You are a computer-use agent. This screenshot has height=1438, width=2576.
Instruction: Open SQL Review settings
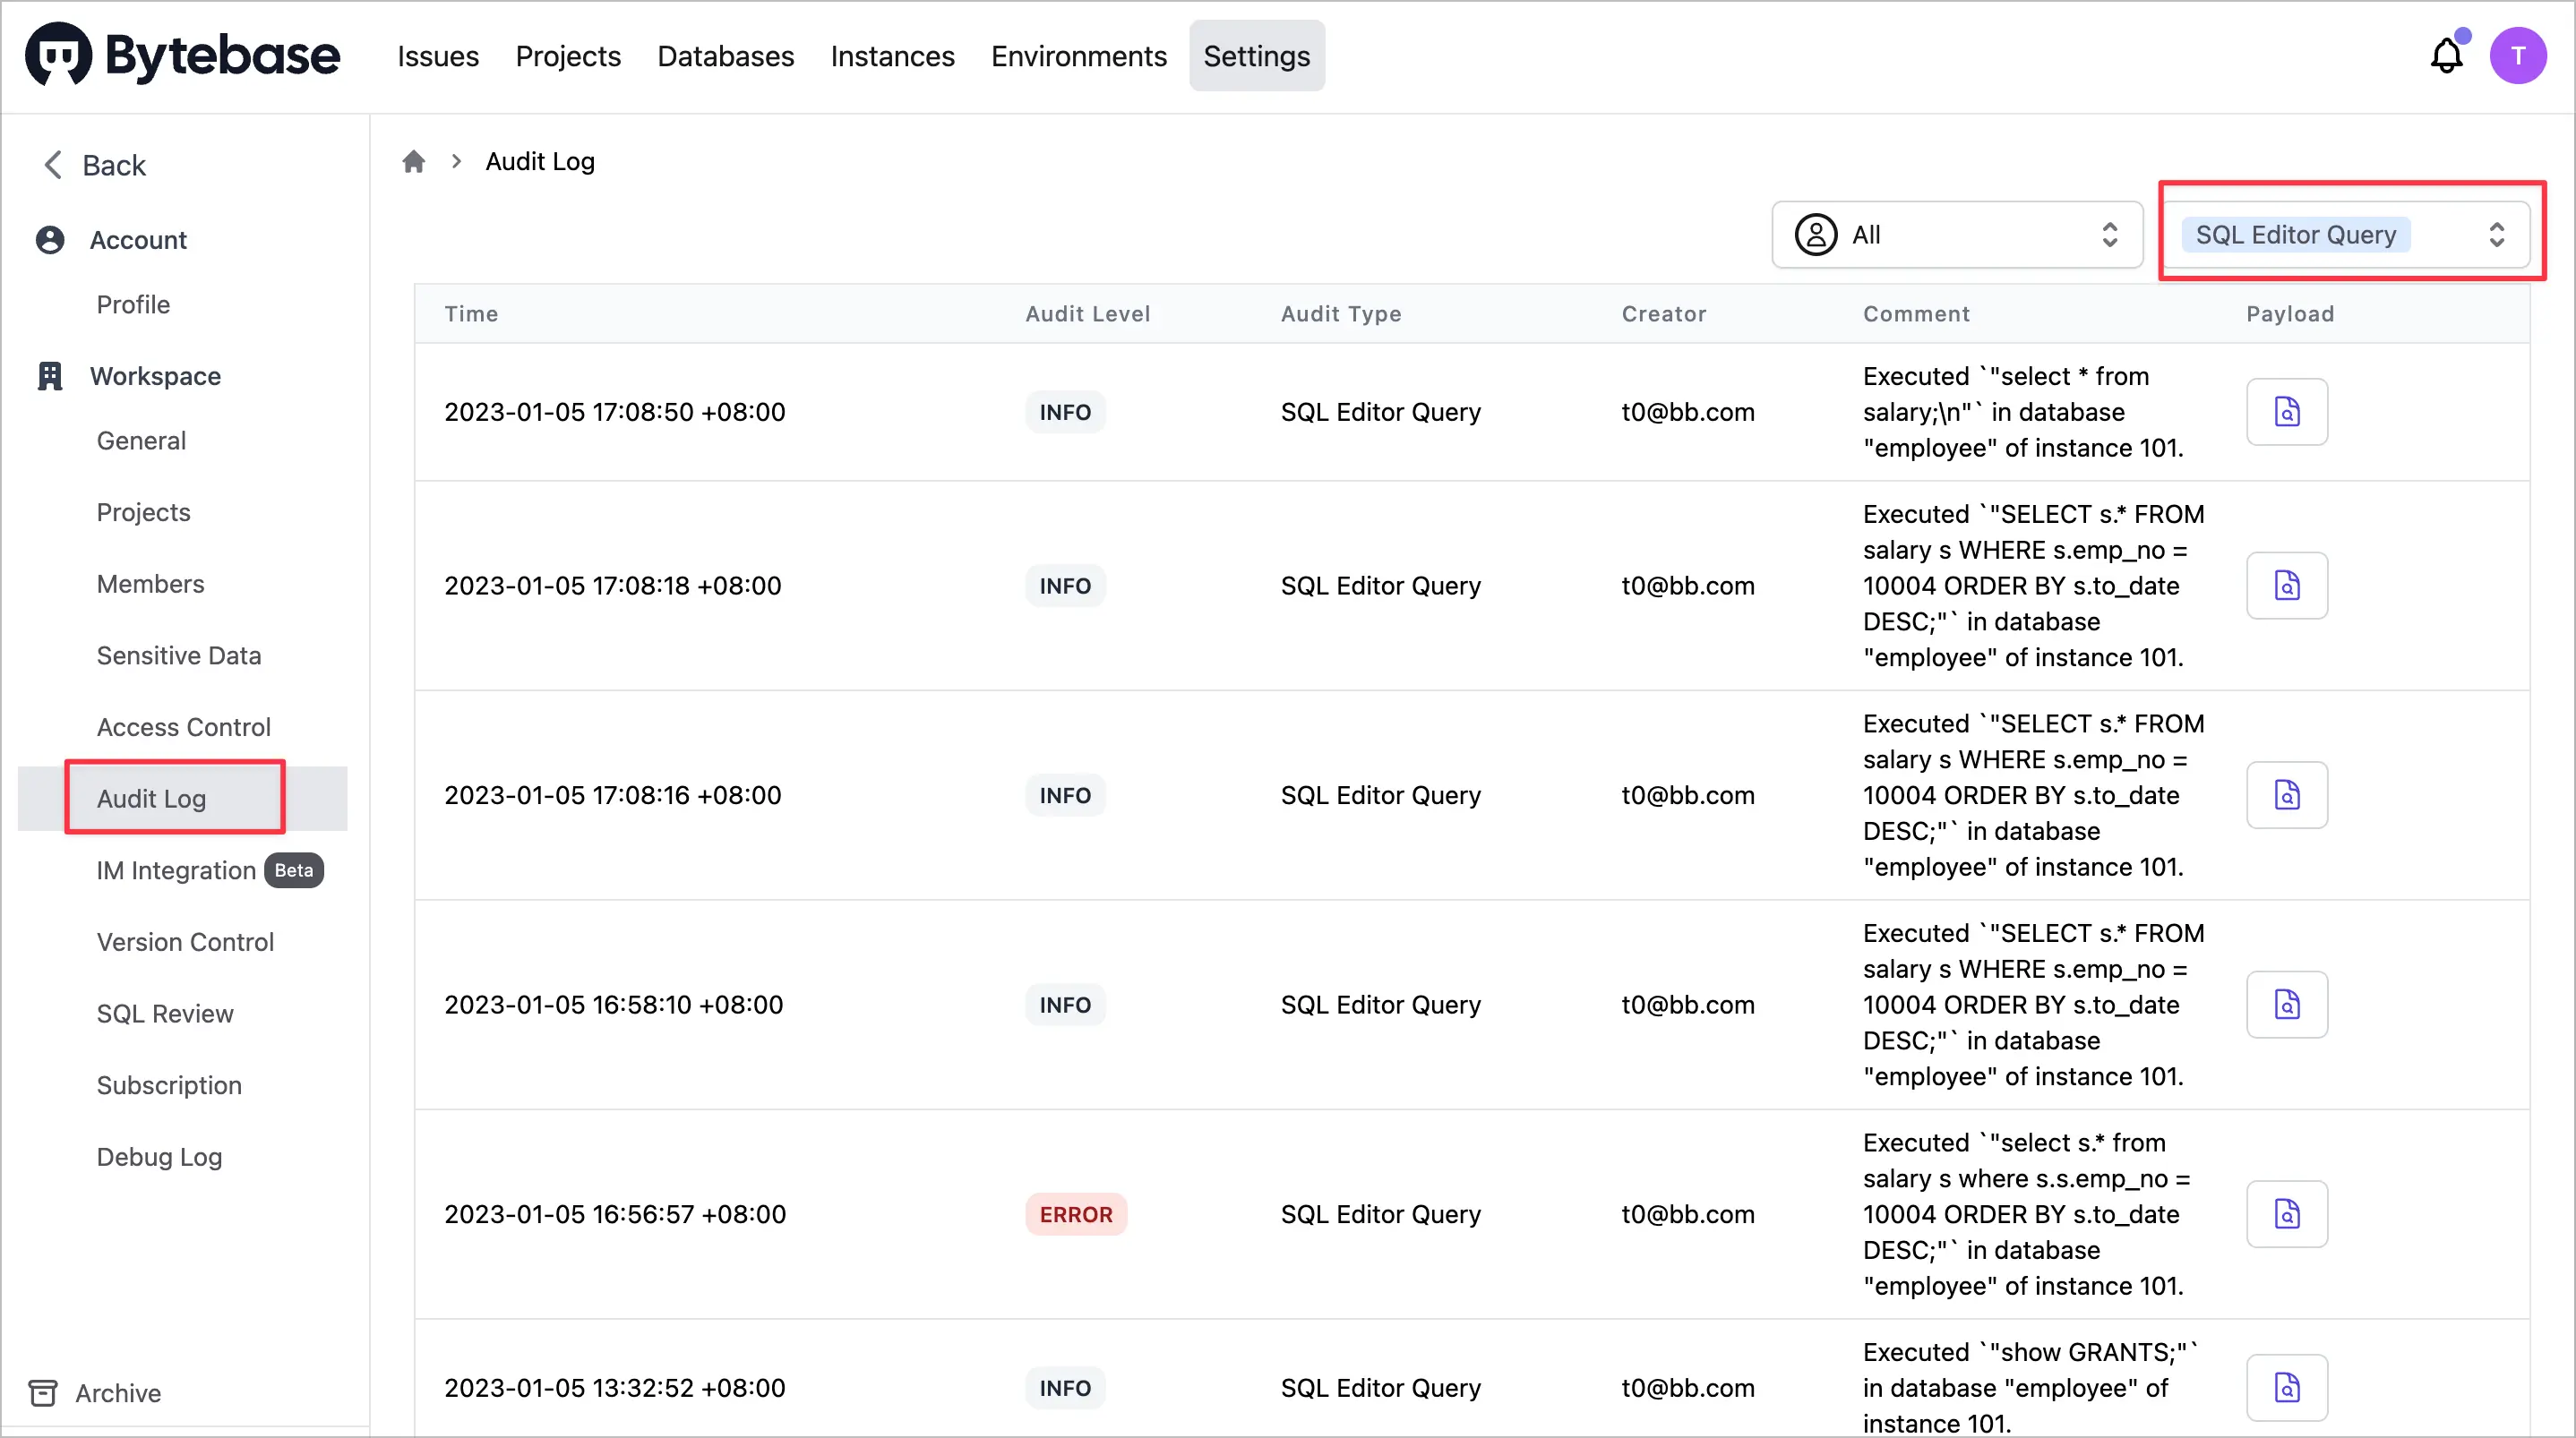tap(164, 1013)
